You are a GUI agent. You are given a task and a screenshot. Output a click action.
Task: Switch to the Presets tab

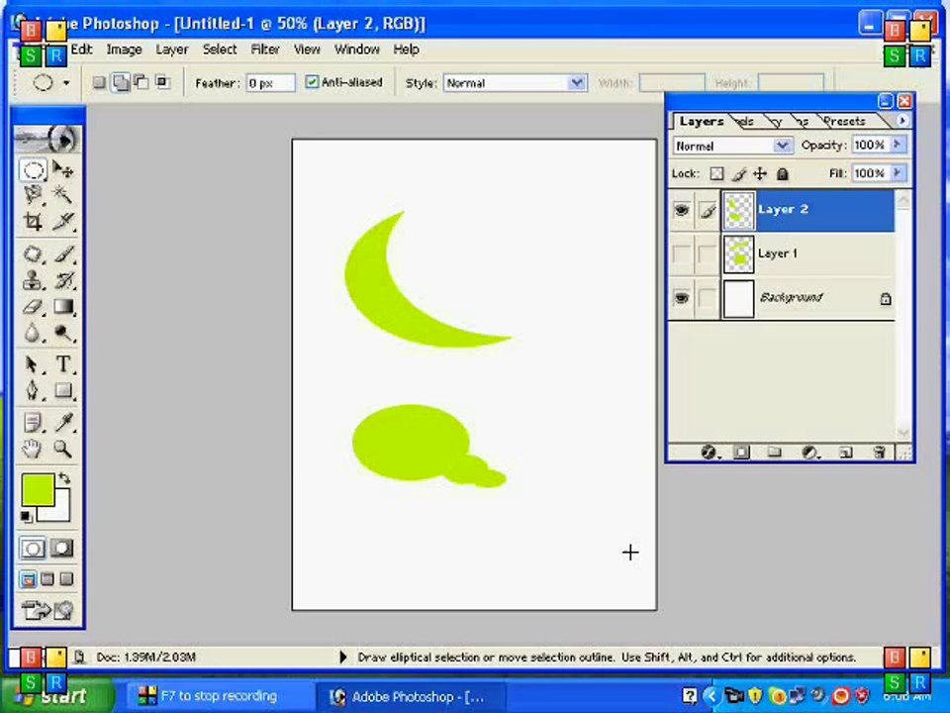844,121
